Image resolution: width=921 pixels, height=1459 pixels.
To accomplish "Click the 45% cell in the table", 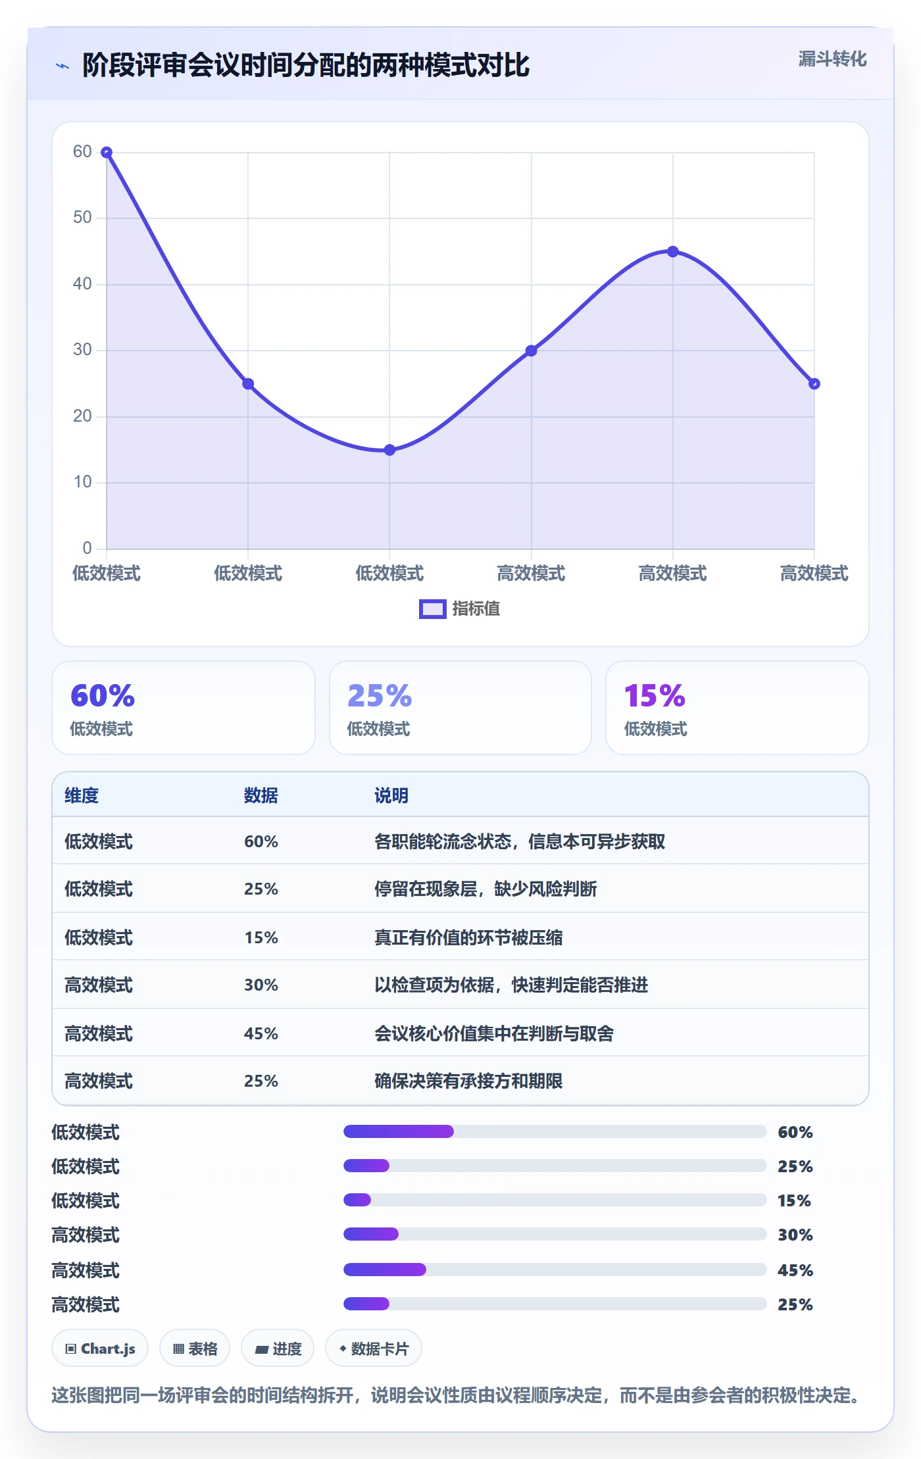I will (261, 1033).
